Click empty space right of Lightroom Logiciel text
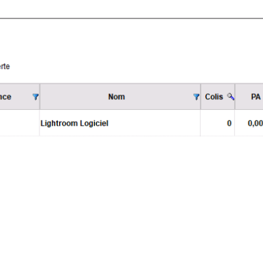The height and width of the screenshot is (263, 263). pos(153,124)
